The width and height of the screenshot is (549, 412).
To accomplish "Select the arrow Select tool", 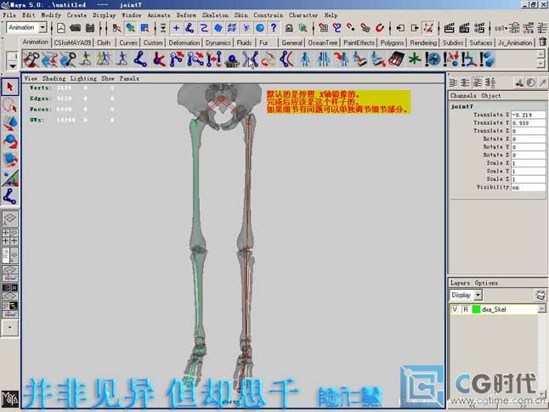I will coord(10,87).
